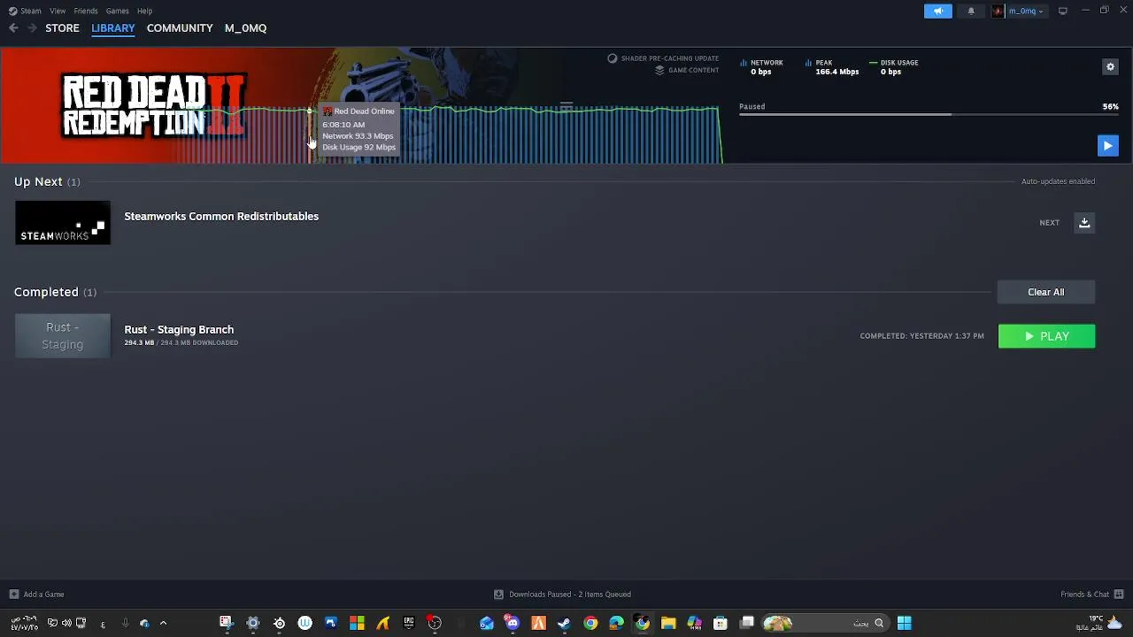
Task: Resume the paused Red Dead download
Action: click(1107, 146)
